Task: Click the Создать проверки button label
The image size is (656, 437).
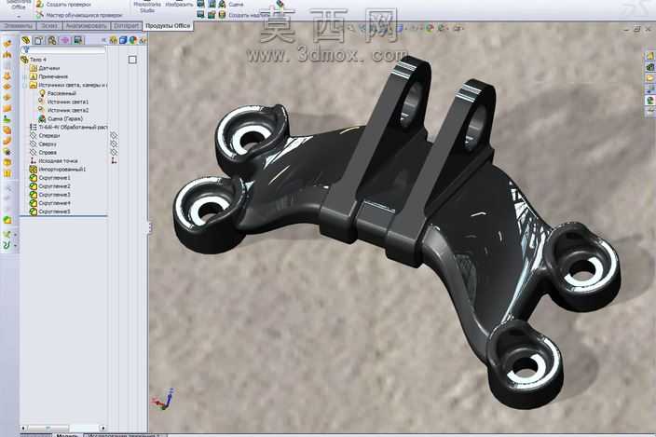Action: click(x=69, y=4)
